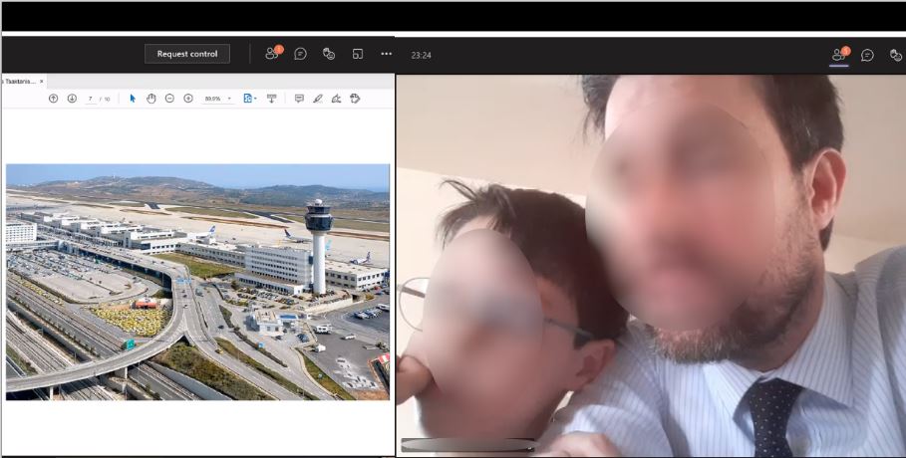The image size is (906, 458).
Task: Go to next page in PDF viewer
Action: click(x=72, y=99)
